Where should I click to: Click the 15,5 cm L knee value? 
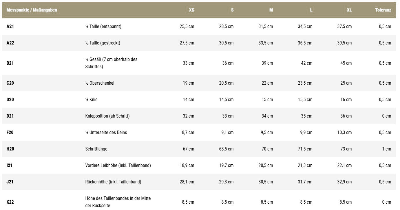tap(305, 99)
